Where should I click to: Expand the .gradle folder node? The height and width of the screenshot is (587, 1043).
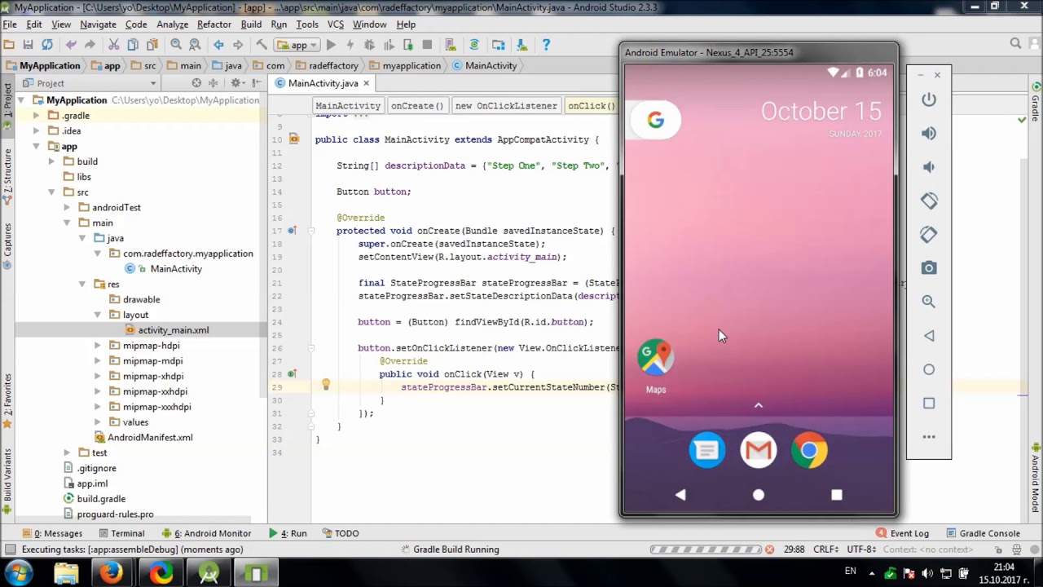37,116
